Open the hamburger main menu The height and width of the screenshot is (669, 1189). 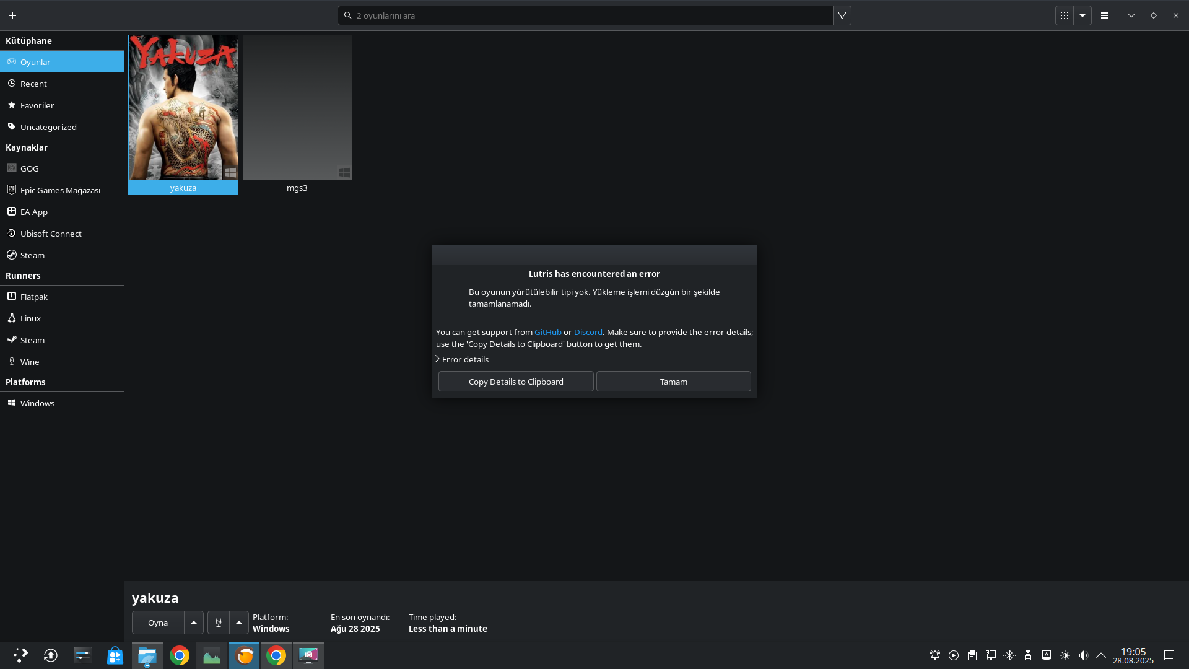tap(1105, 15)
